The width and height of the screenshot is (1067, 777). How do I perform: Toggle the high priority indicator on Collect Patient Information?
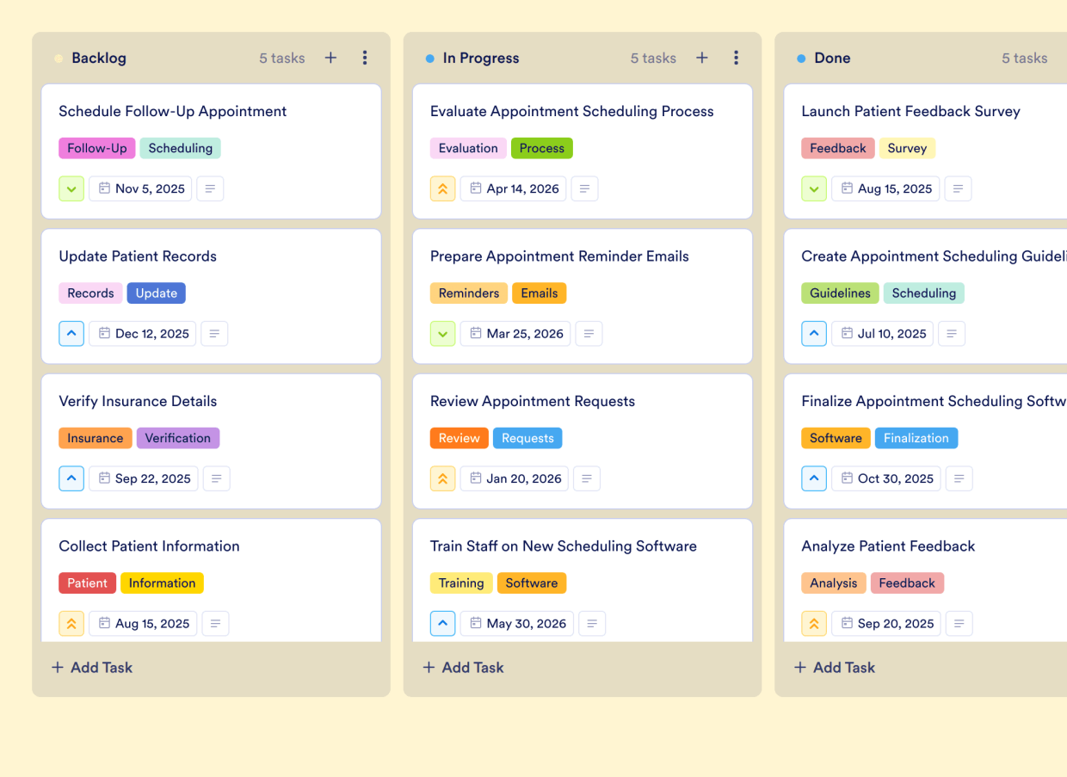click(71, 623)
